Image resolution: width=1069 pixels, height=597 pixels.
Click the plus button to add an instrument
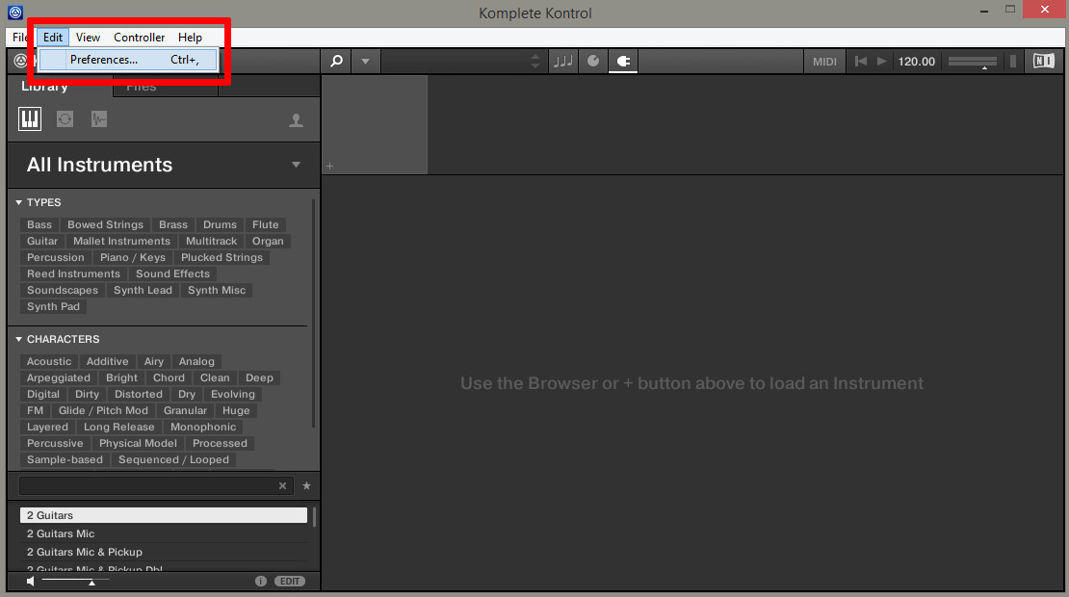pyautogui.click(x=330, y=167)
